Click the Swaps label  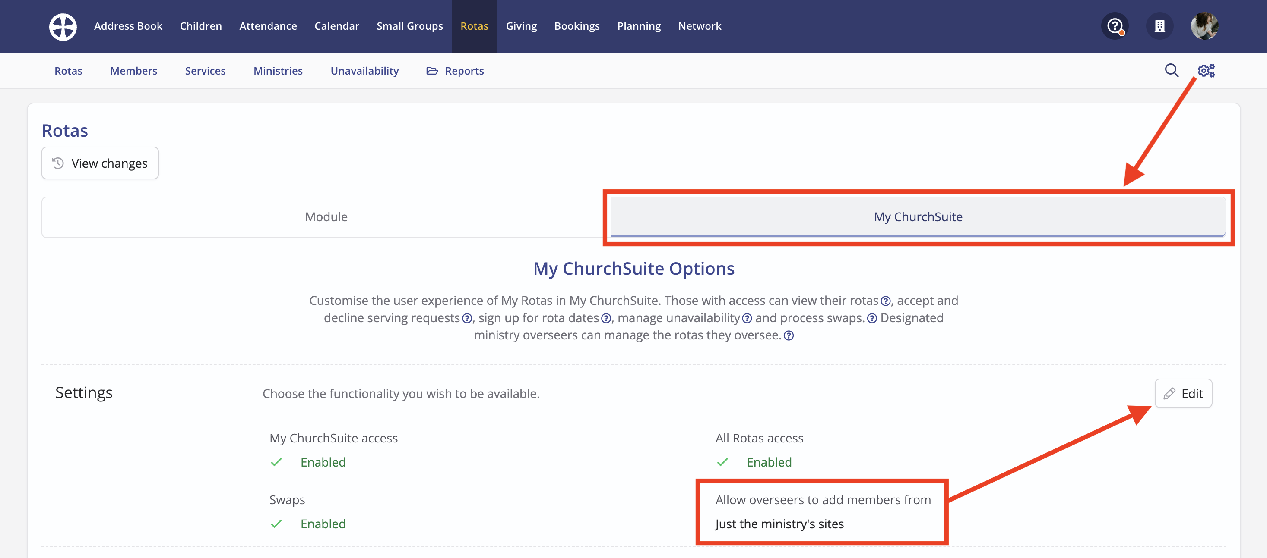click(x=287, y=500)
